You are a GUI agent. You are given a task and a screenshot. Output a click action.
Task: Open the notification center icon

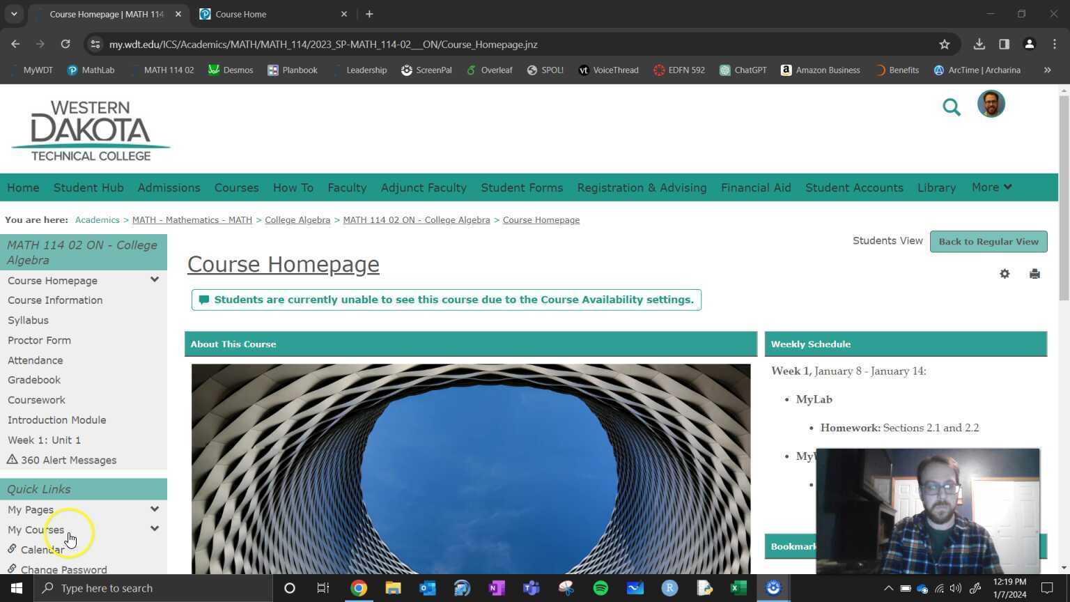pos(1046,588)
